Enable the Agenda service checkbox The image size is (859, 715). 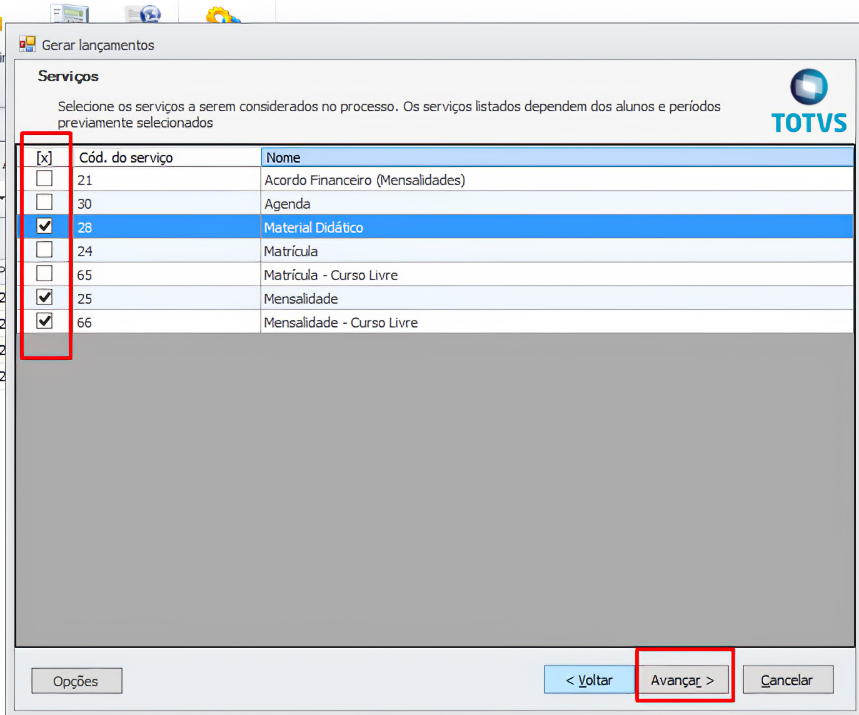point(44,202)
